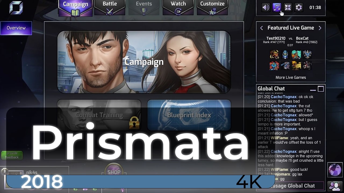Screen dimensions: 344x193
Task: Select the black and red spider mech icon
Action: pyautogui.click(x=307, y=66)
